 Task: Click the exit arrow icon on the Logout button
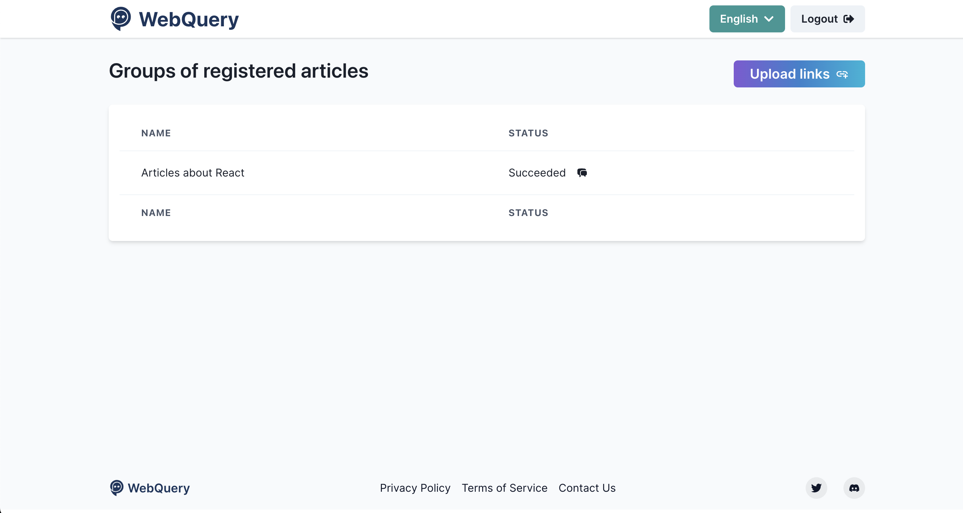849,19
